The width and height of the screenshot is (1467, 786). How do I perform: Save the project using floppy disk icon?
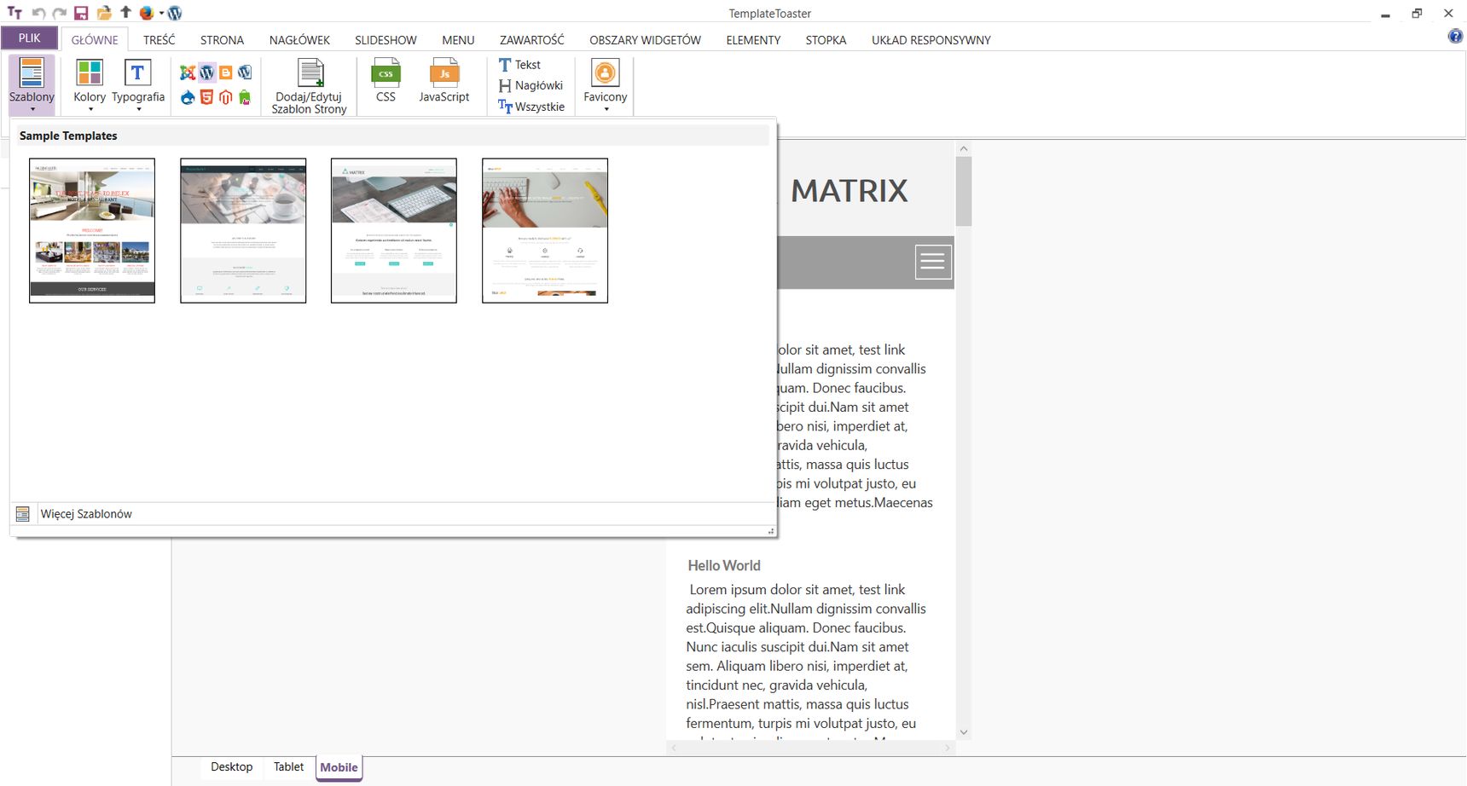point(81,13)
